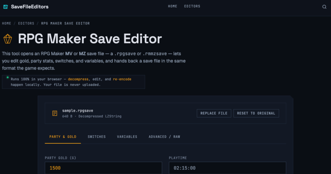Click the PLAYTIME label
The width and height of the screenshot is (331, 174).
178,158
